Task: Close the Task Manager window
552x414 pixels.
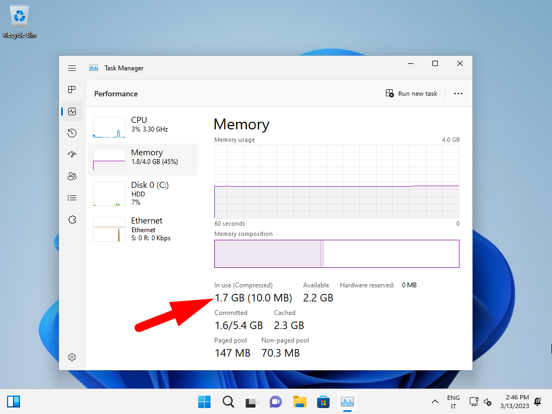Action: coord(460,63)
